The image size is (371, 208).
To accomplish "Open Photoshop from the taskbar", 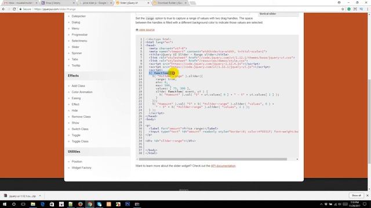I will 128,204.
